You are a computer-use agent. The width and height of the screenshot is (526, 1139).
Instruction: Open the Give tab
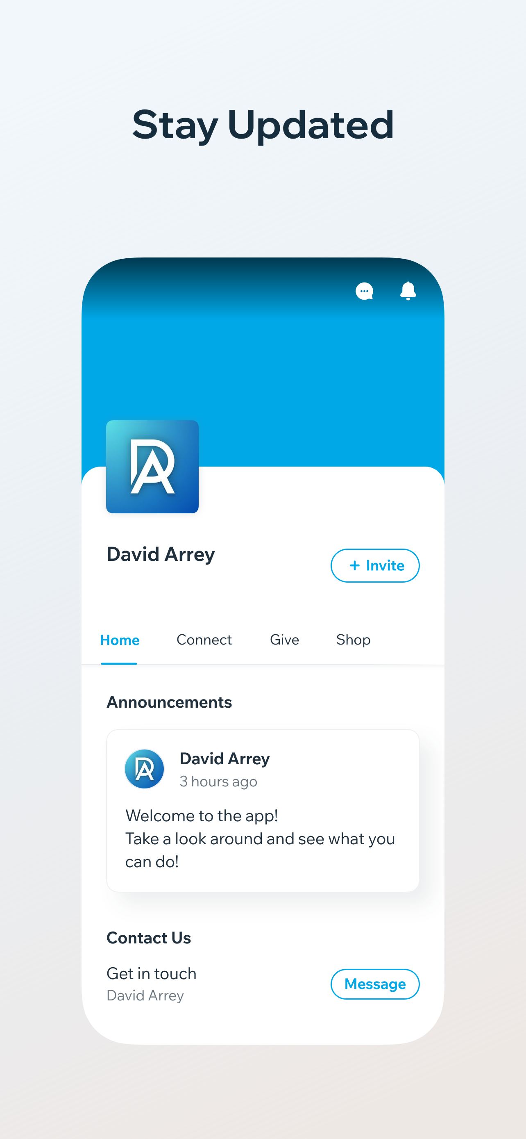pyautogui.click(x=284, y=640)
